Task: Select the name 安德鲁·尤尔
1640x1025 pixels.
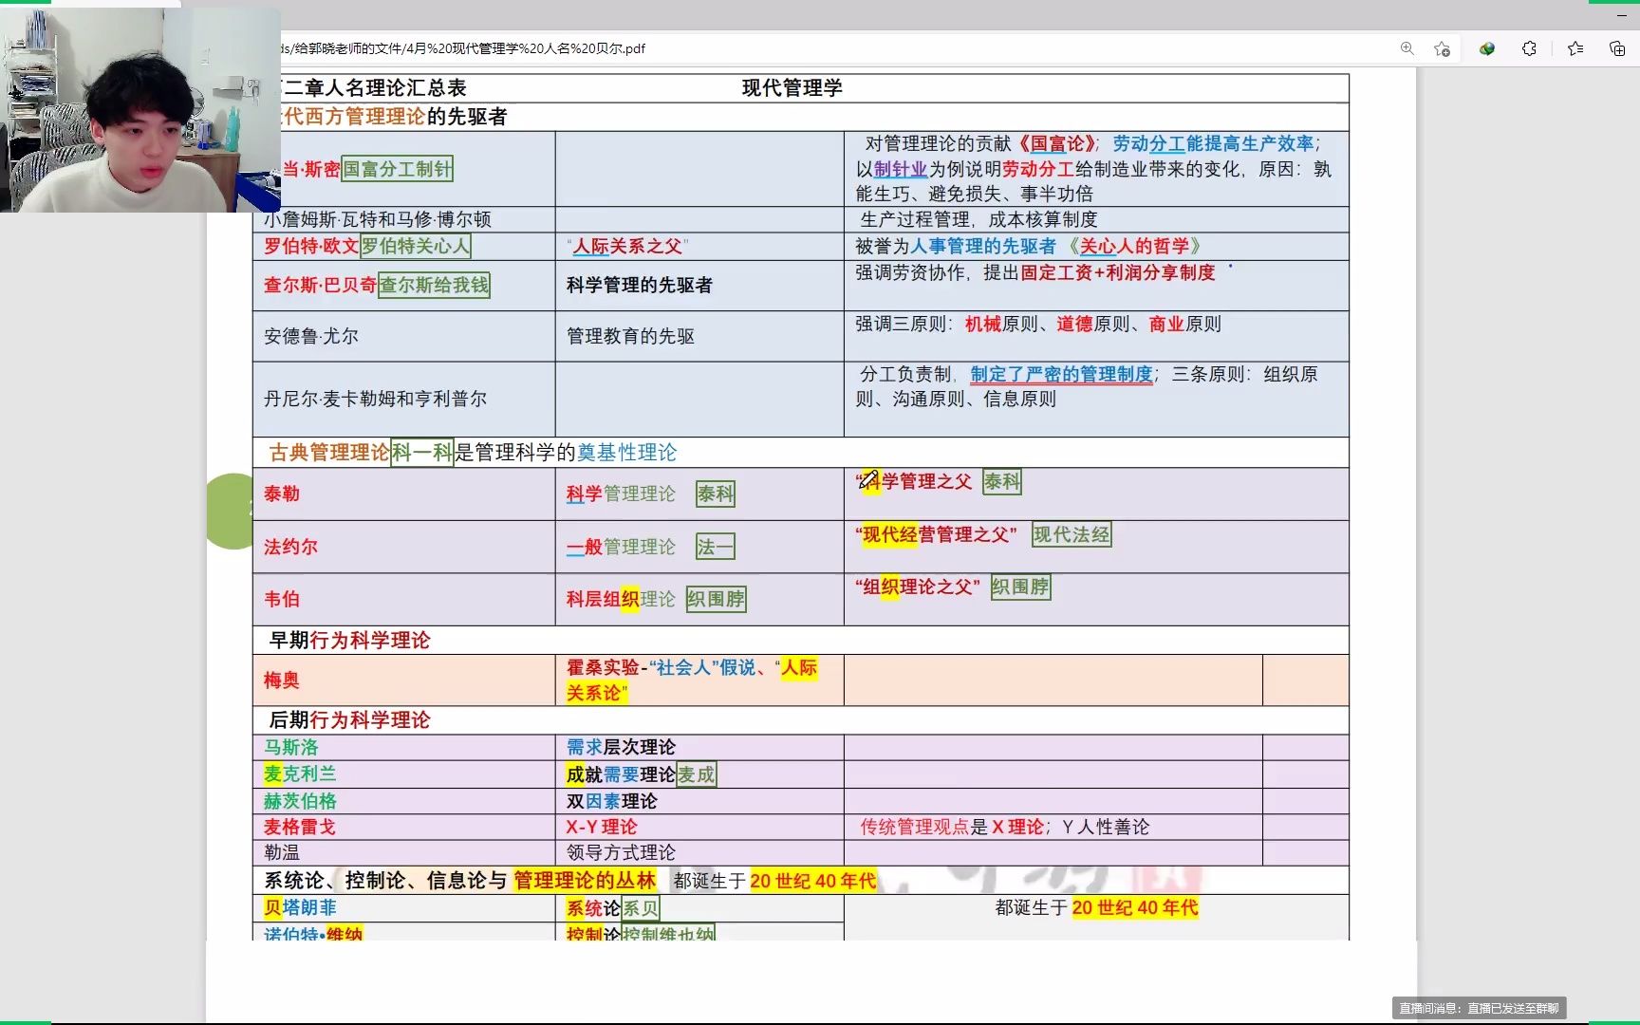Action: coord(311,336)
